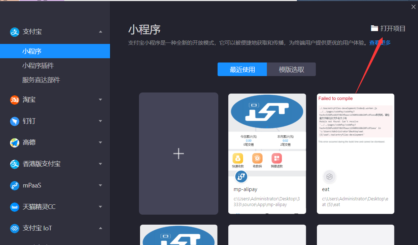The height and width of the screenshot is (245, 418).
Task: Click the 支付宝 category label
Action: [x=32, y=32]
